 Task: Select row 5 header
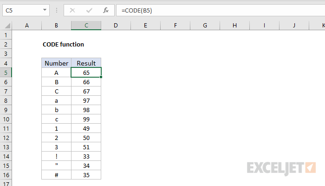6,73
